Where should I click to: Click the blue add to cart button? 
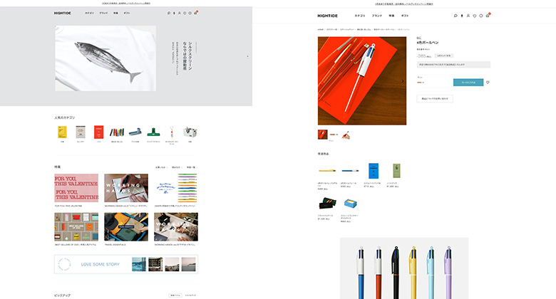coord(468,82)
